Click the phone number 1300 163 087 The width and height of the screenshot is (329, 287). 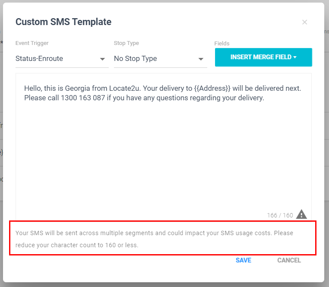(82, 98)
